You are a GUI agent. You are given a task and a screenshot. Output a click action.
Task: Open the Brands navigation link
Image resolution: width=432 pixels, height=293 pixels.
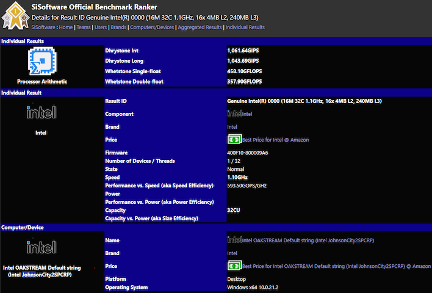click(x=118, y=27)
